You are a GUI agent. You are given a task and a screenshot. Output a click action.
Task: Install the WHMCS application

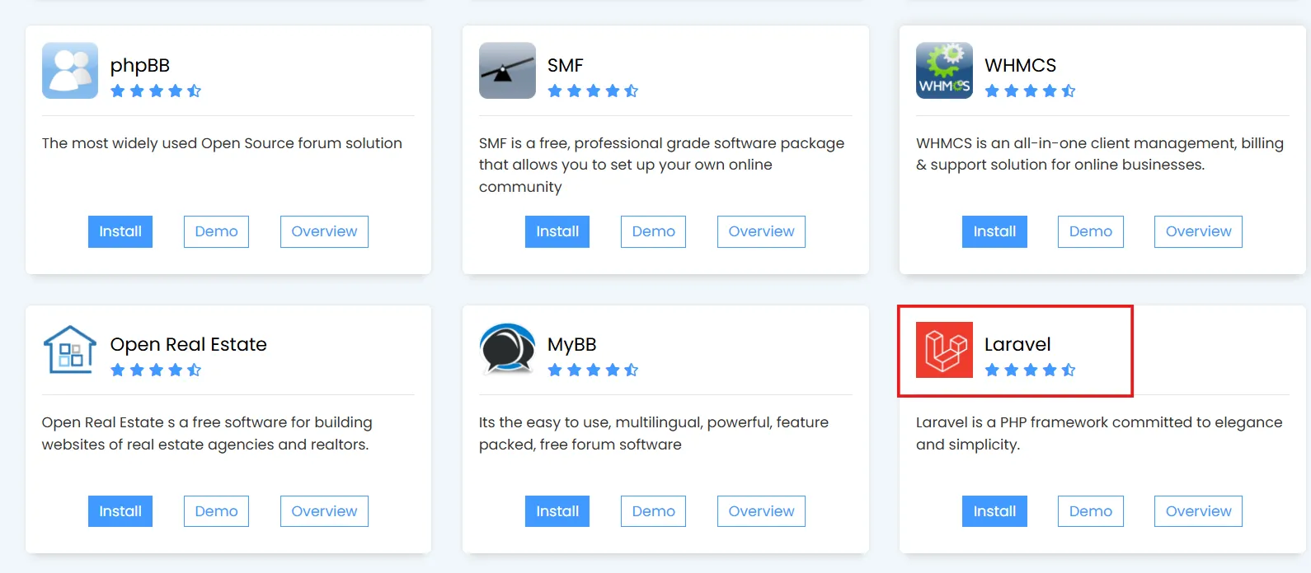994,231
